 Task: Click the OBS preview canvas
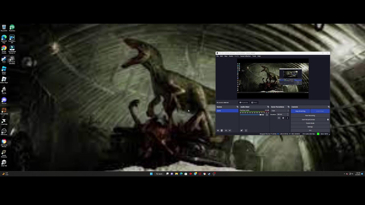[273, 79]
